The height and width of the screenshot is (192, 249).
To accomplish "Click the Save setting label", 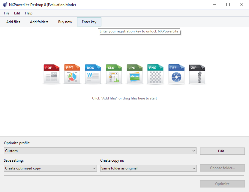I will pos(14,160).
